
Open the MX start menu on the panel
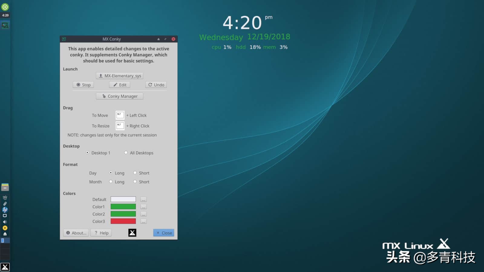5,267
